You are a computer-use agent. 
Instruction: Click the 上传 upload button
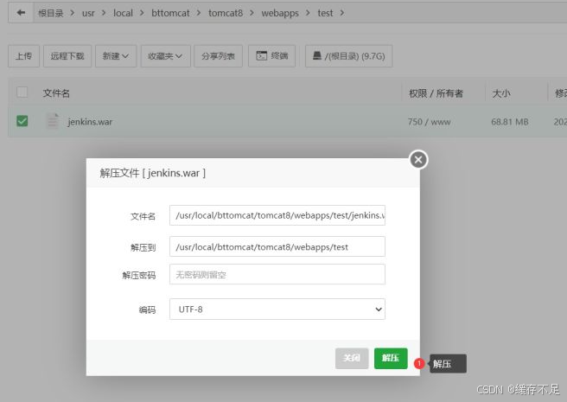pyautogui.click(x=23, y=56)
